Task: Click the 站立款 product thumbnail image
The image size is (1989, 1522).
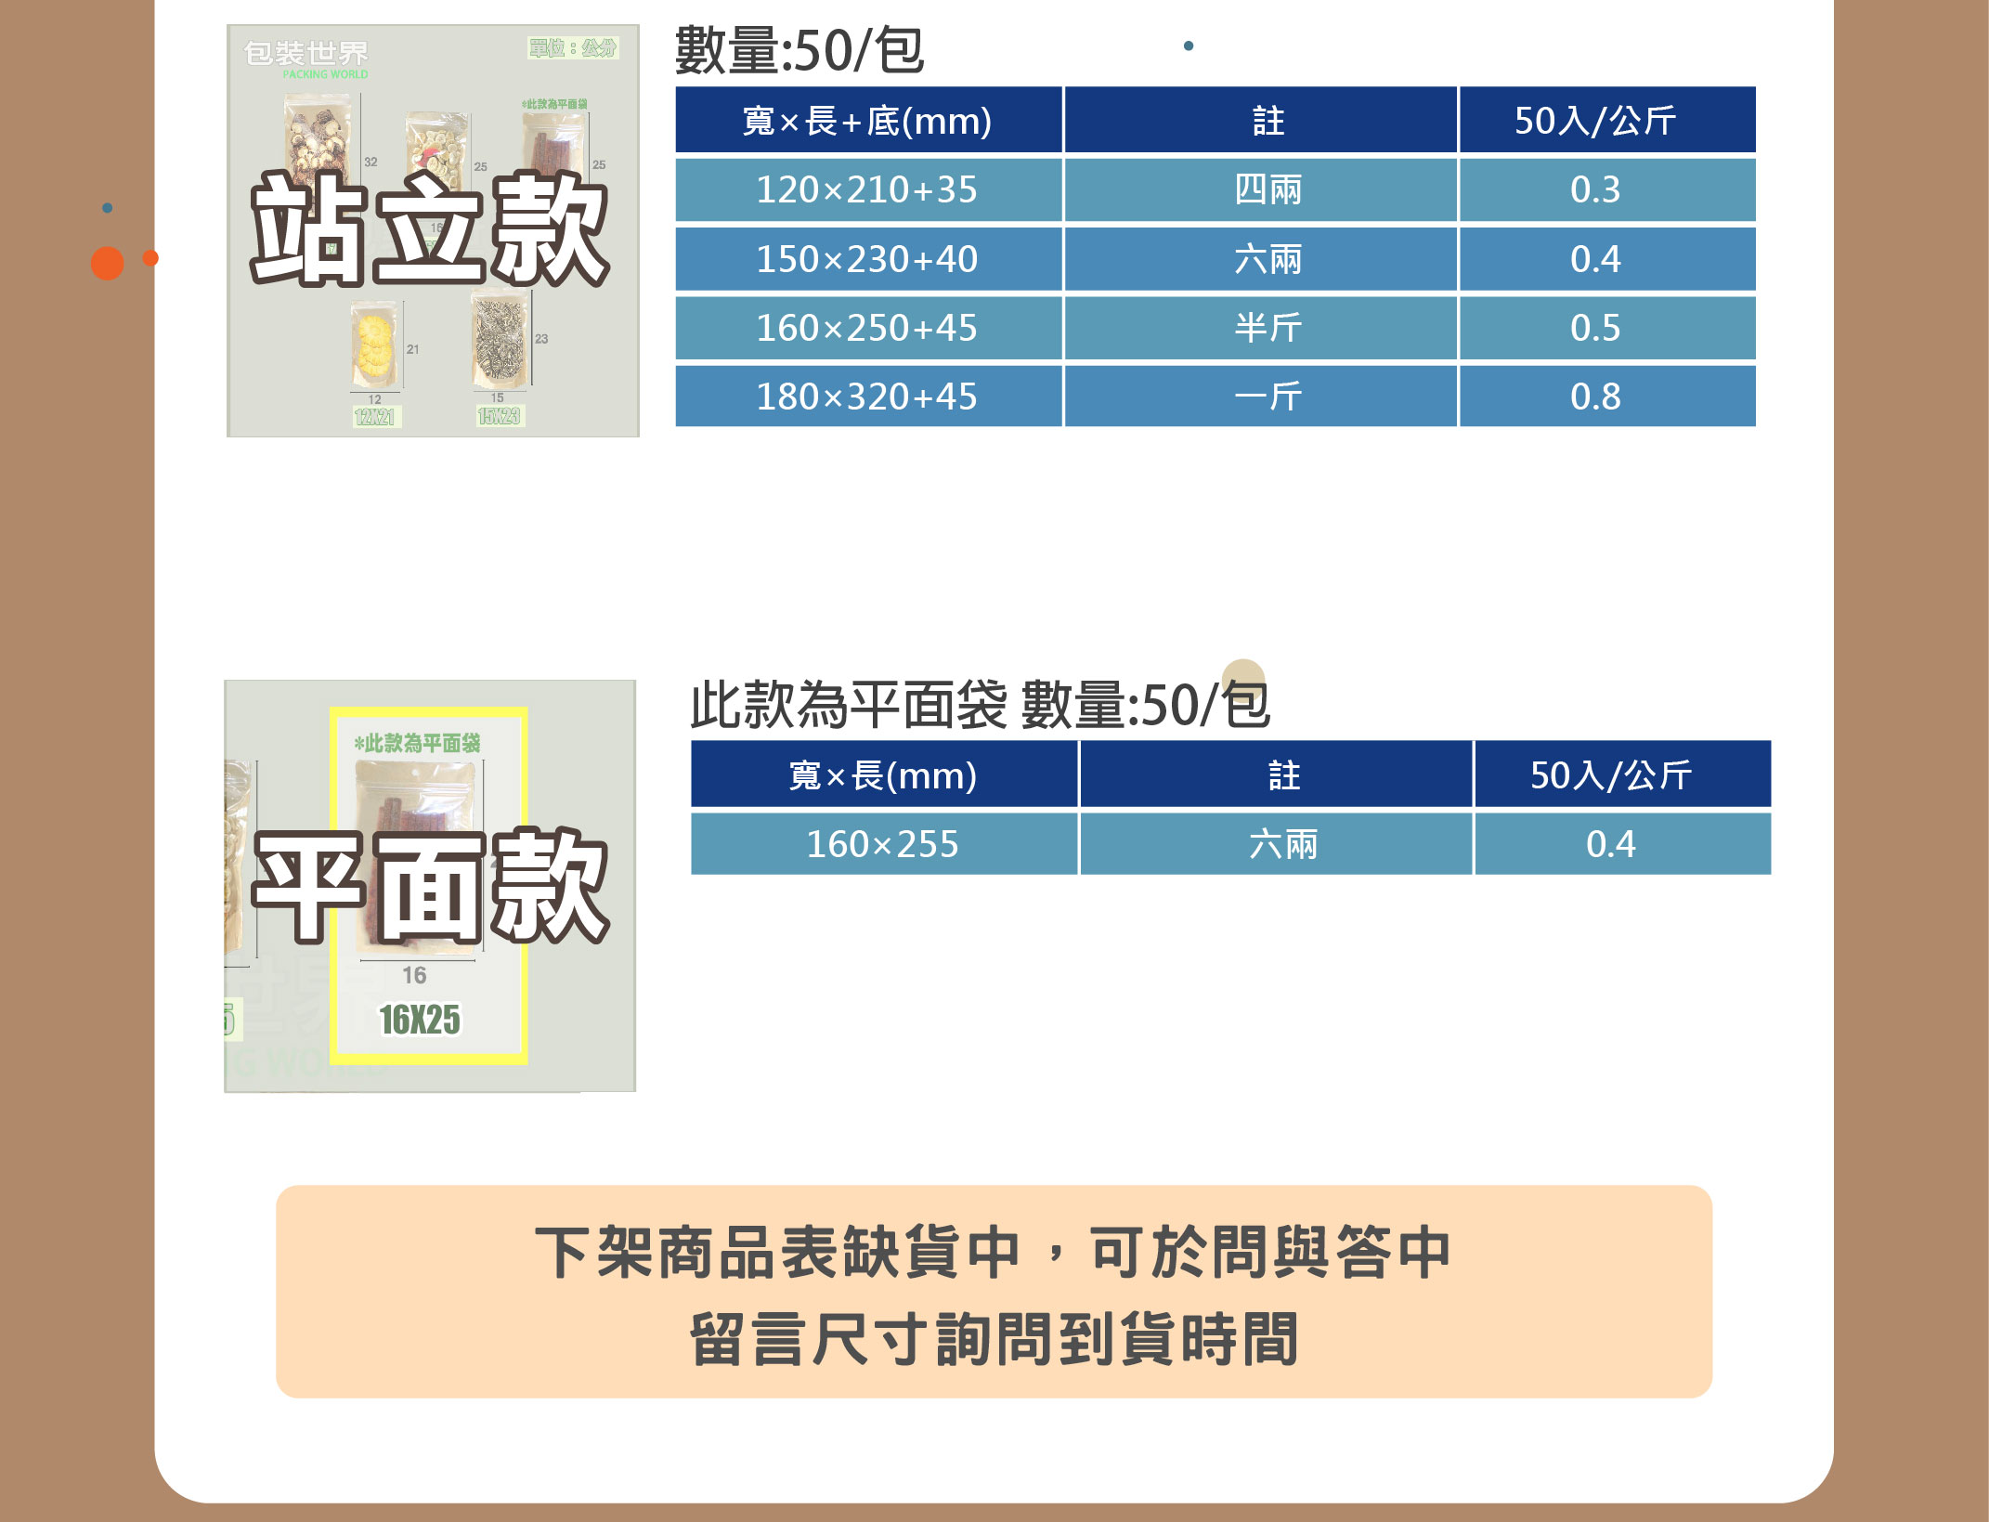Action: tap(433, 230)
